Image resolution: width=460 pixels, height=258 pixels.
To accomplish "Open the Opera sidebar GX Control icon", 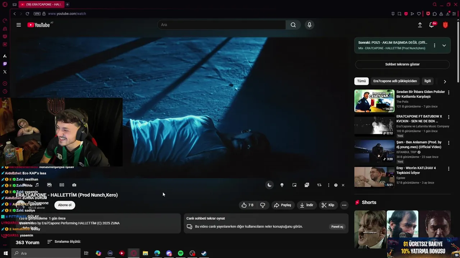I will (5, 20).
